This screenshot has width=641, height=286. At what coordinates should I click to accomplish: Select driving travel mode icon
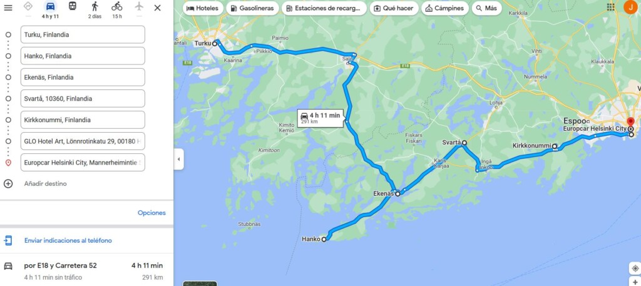pos(50,6)
